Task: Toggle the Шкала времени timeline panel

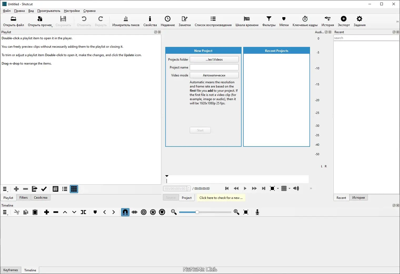Action: (x=247, y=22)
